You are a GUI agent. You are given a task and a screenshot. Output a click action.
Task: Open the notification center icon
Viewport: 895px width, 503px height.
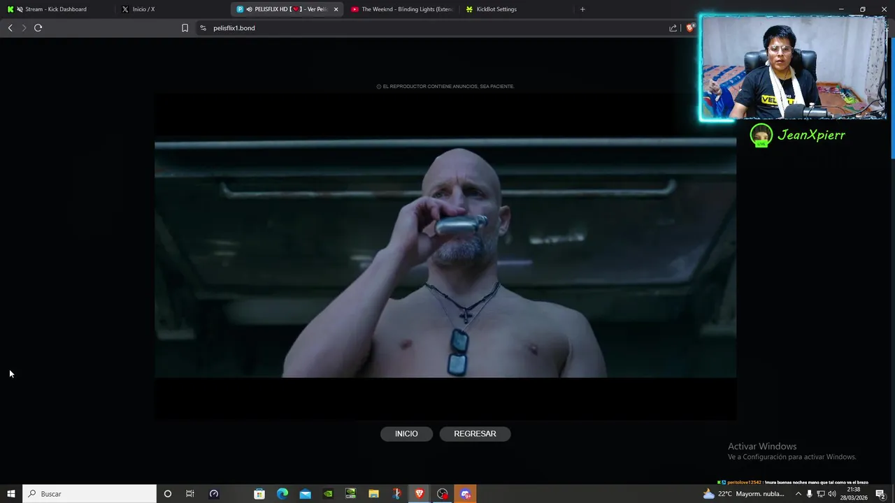coord(880,494)
